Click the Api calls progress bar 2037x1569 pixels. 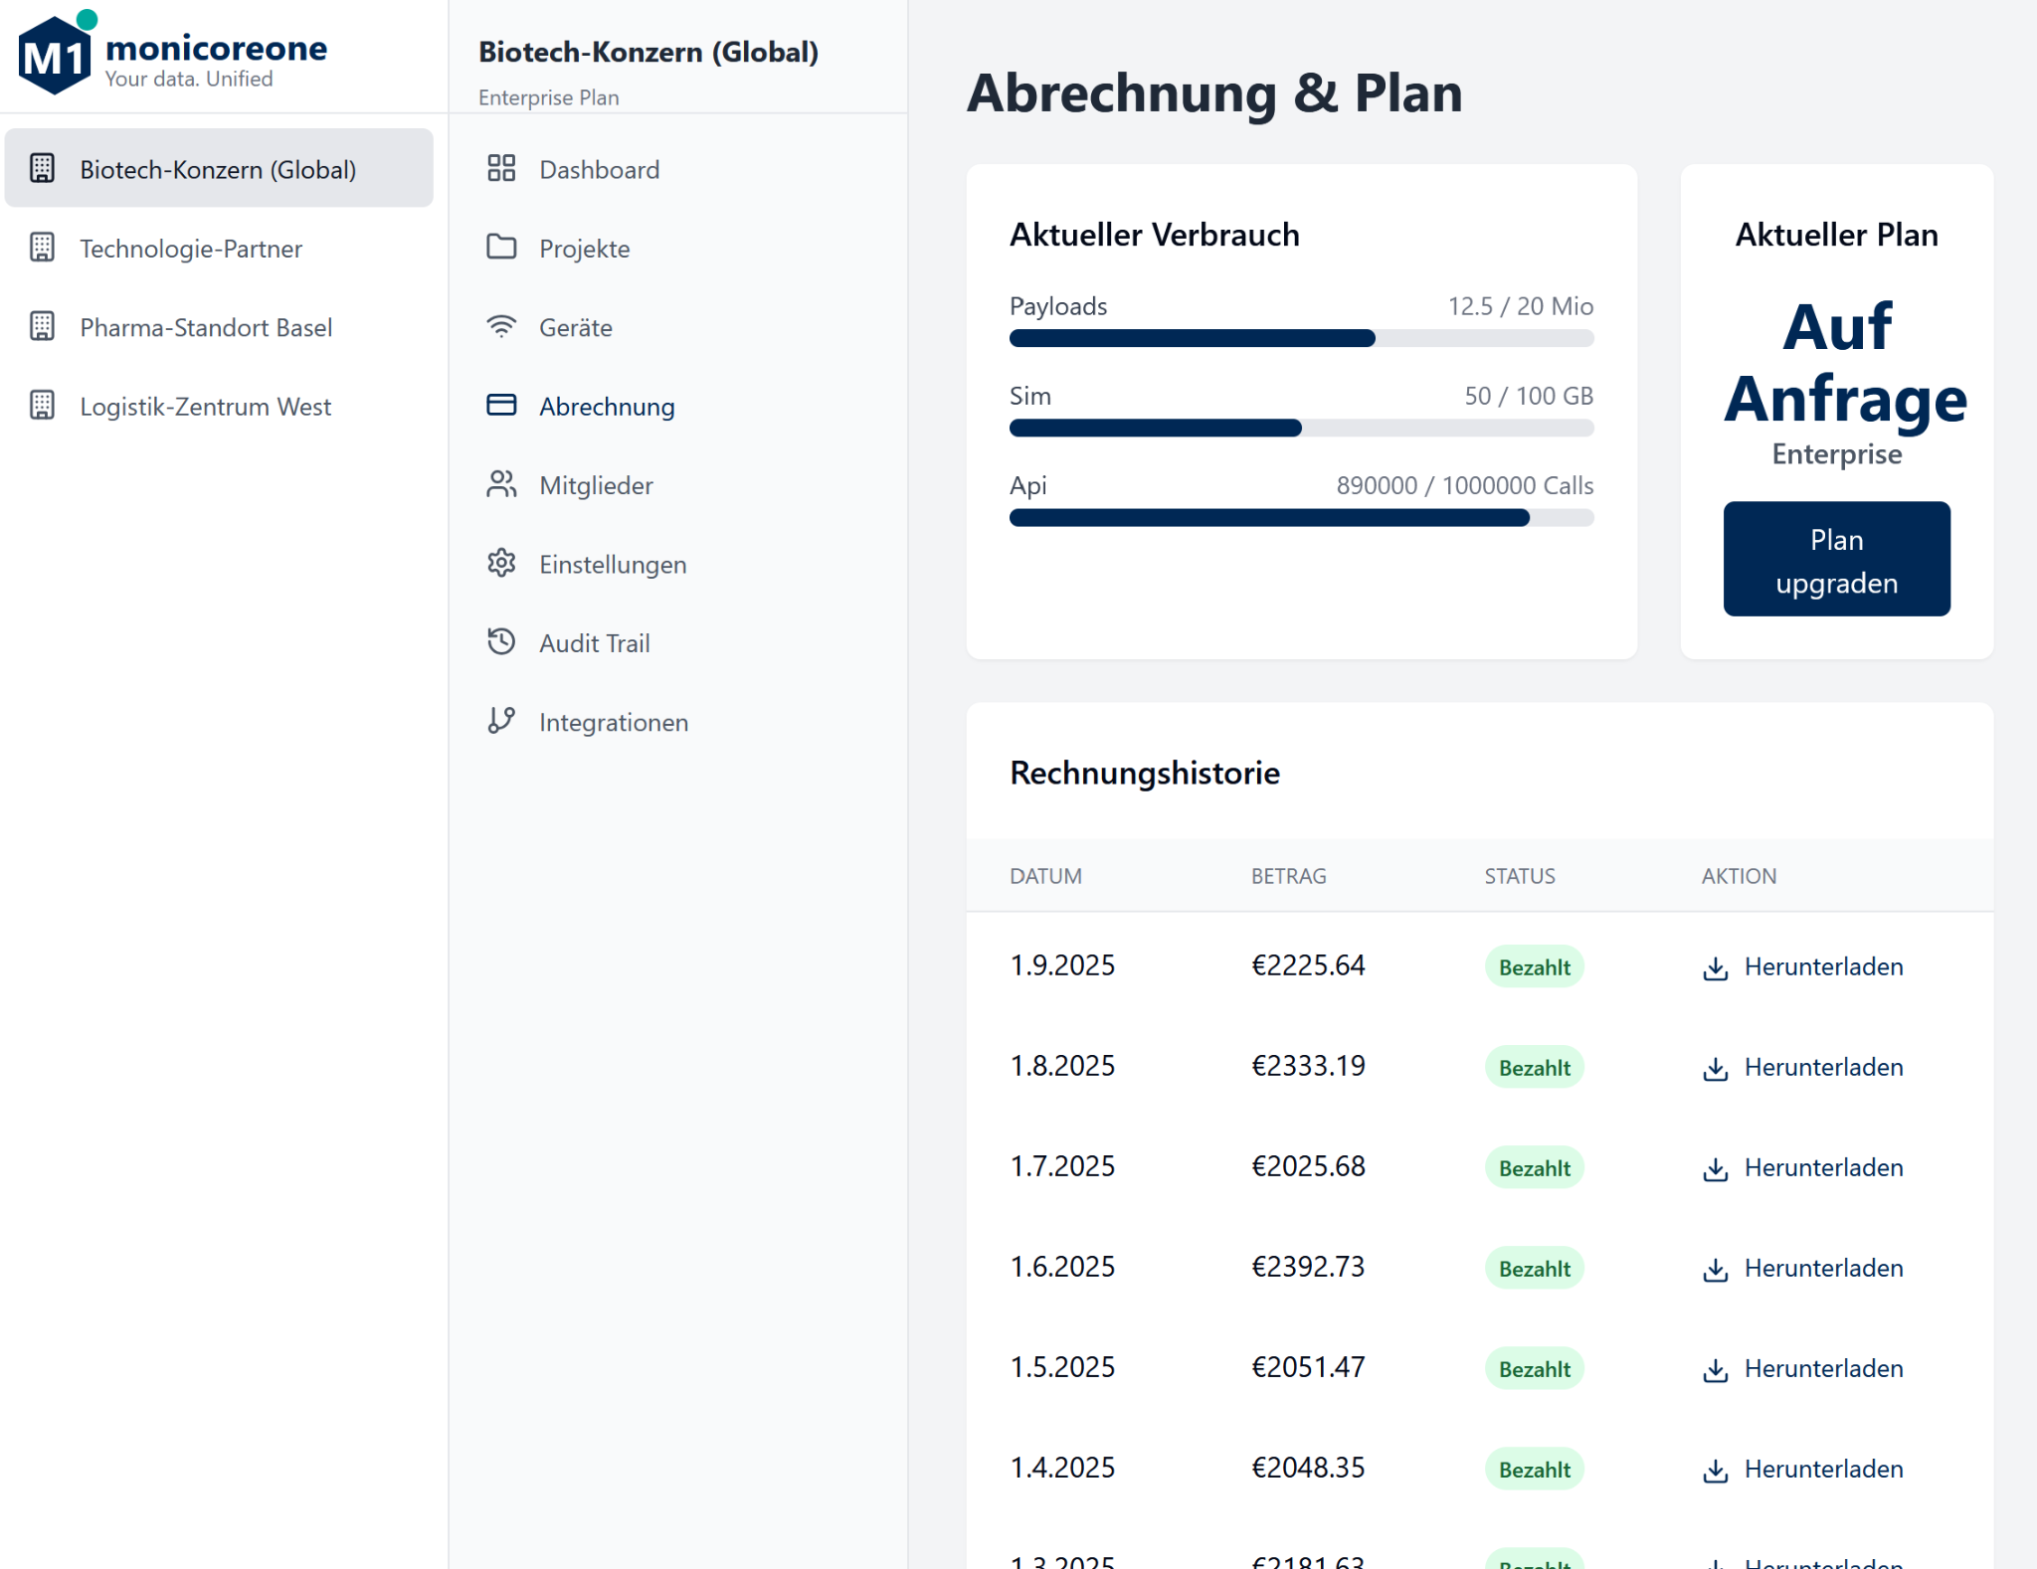pyautogui.click(x=1300, y=517)
